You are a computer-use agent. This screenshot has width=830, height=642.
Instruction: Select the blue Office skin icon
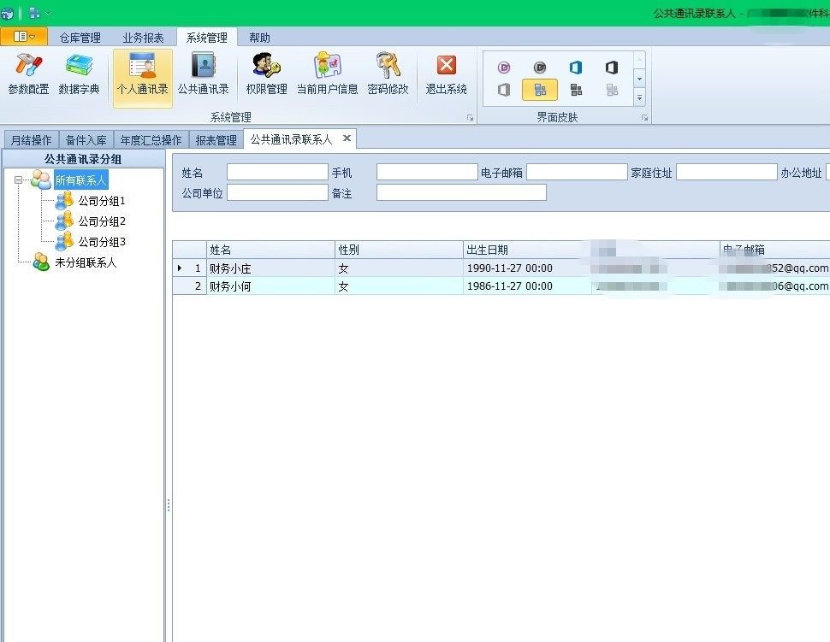pos(576,68)
